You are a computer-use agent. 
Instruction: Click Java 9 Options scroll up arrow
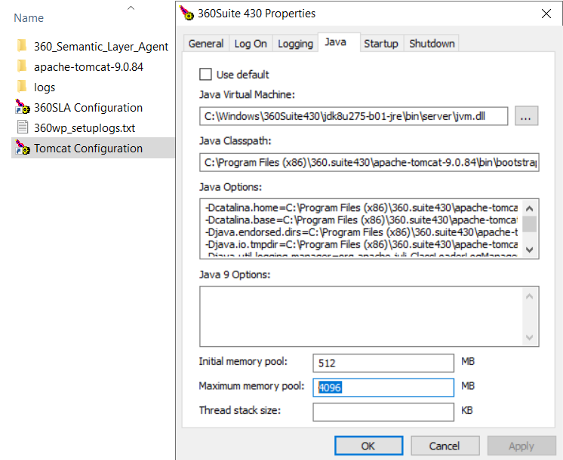pyautogui.click(x=529, y=296)
